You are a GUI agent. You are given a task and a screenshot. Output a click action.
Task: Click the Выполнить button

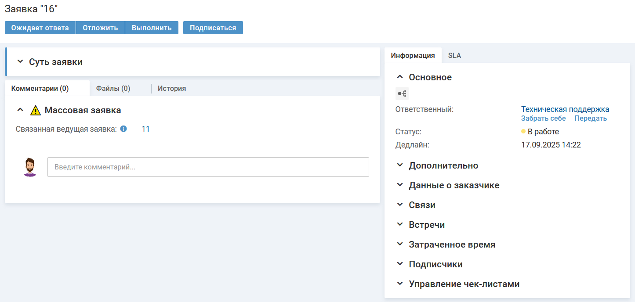tap(152, 28)
